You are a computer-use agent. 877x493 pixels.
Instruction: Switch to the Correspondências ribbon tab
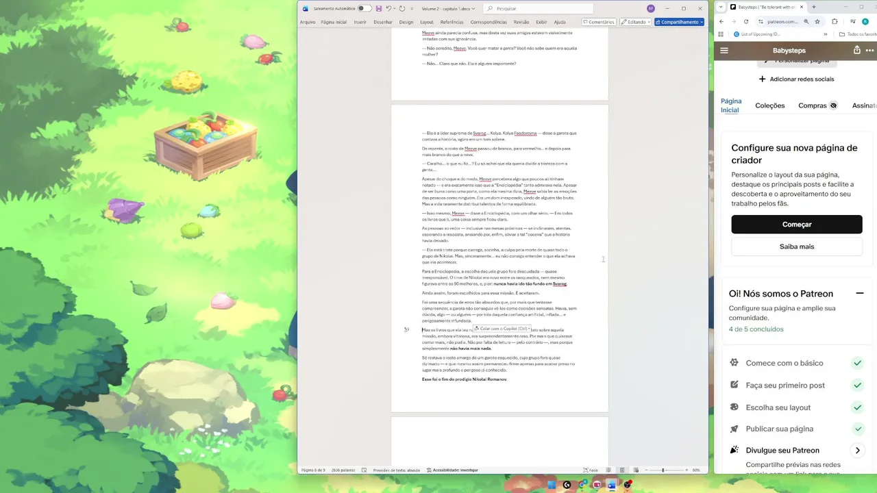[x=489, y=22]
